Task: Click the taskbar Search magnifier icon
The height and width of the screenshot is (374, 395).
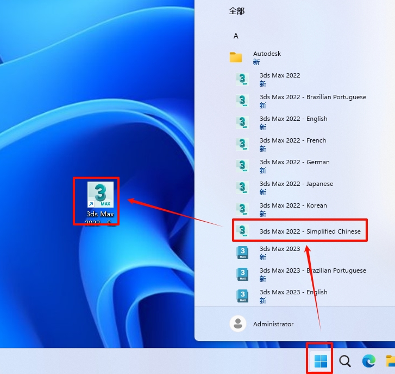Action: click(345, 361)
